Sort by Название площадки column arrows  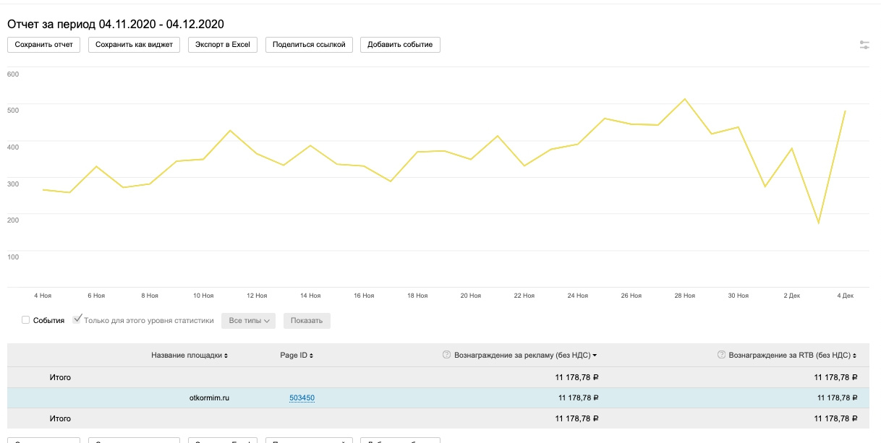[x=226, y=356]
